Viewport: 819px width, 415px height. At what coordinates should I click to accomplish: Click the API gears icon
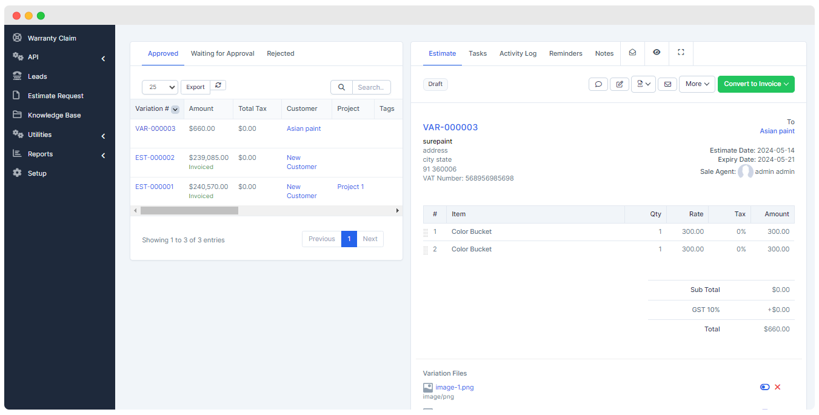pos(18,57)
